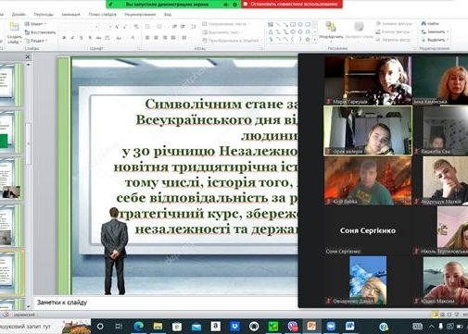Expand the Макет (Layout) dropdown
The width and height of the screenshot is (468, 334).
(x=35, y=24)
